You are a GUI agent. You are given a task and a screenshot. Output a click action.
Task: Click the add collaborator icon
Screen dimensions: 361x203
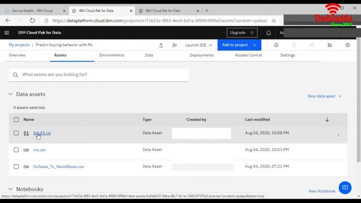(x=174, y=45)
